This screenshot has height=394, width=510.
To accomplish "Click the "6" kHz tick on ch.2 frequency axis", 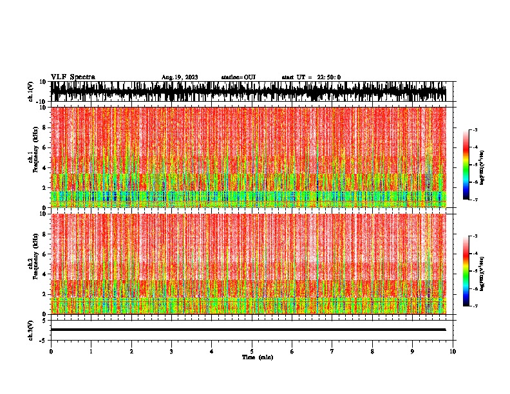I will click(x=45, y=254).
